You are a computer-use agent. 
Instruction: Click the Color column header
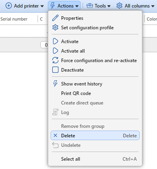[152, 19]
